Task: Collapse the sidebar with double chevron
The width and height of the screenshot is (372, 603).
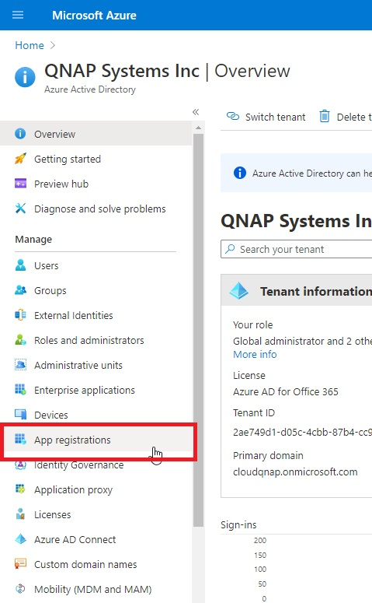Action: [x=196, y=112]
